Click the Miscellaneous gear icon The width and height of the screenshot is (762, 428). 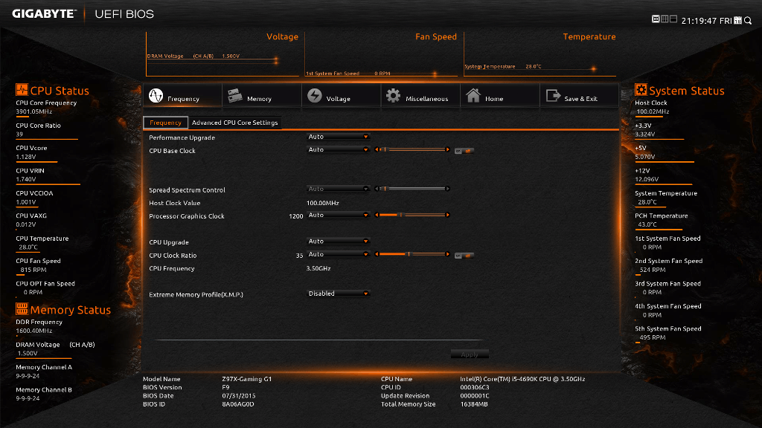coord(393,96)
